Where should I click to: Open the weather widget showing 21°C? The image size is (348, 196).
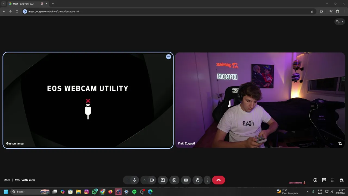pyautogui.click(x=288, y=192)
